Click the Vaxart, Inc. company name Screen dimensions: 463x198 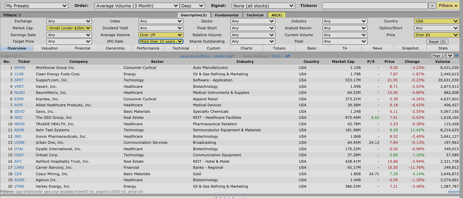[46, 87]
